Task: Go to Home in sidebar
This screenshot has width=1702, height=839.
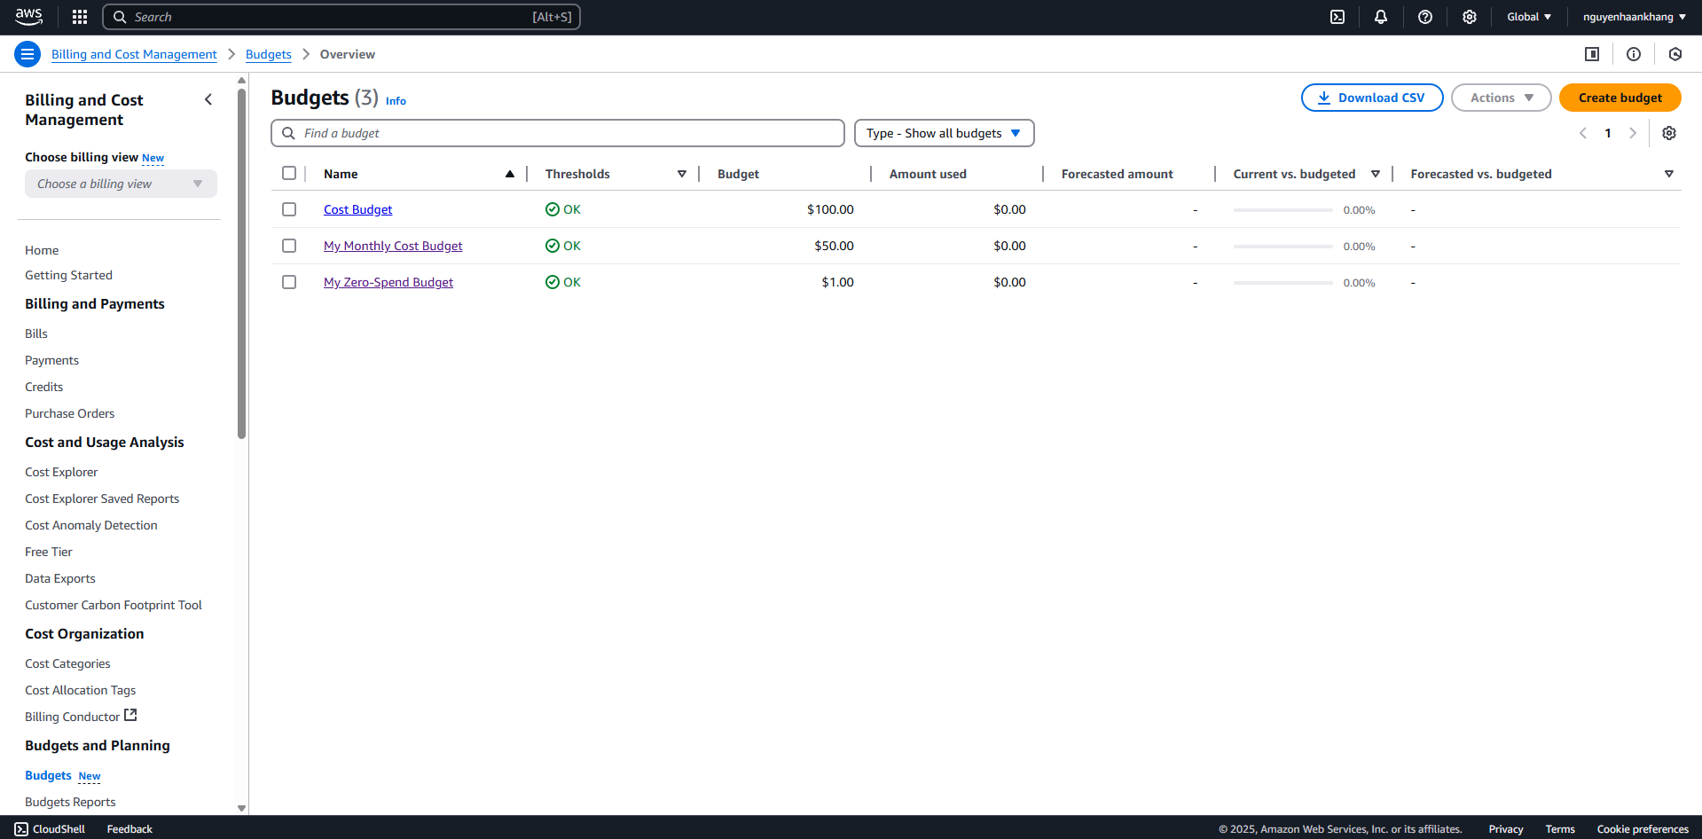Action: point(42,250)
